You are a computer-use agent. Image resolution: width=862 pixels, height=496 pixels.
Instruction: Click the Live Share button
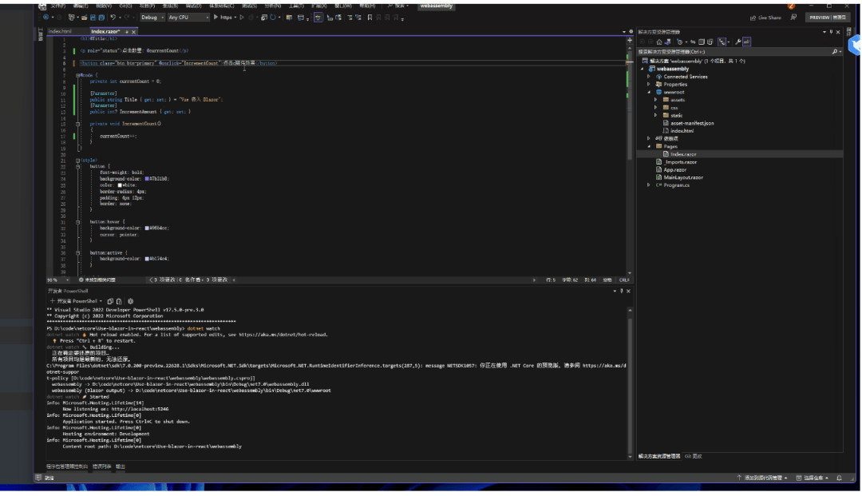(x=765, y=18)
